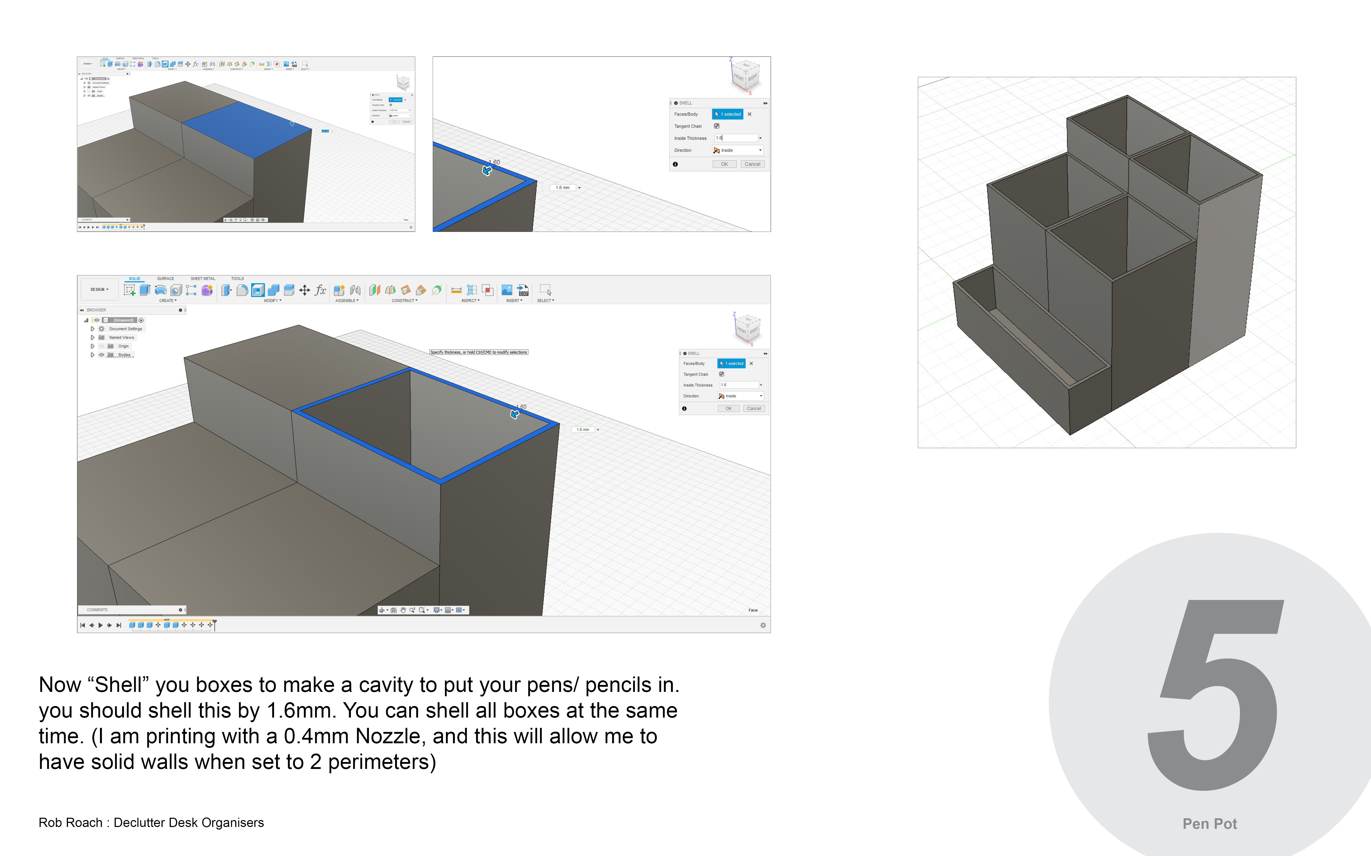
Task: Click the Pan hand icon in navigation bar
Action: tap(403, 610)
